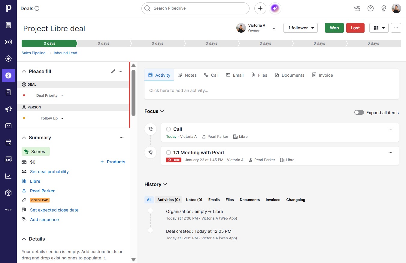The height and width of the screenshot is (263, 406).
Task: Click Set deal probability link
Action: [x=49, y=172]
